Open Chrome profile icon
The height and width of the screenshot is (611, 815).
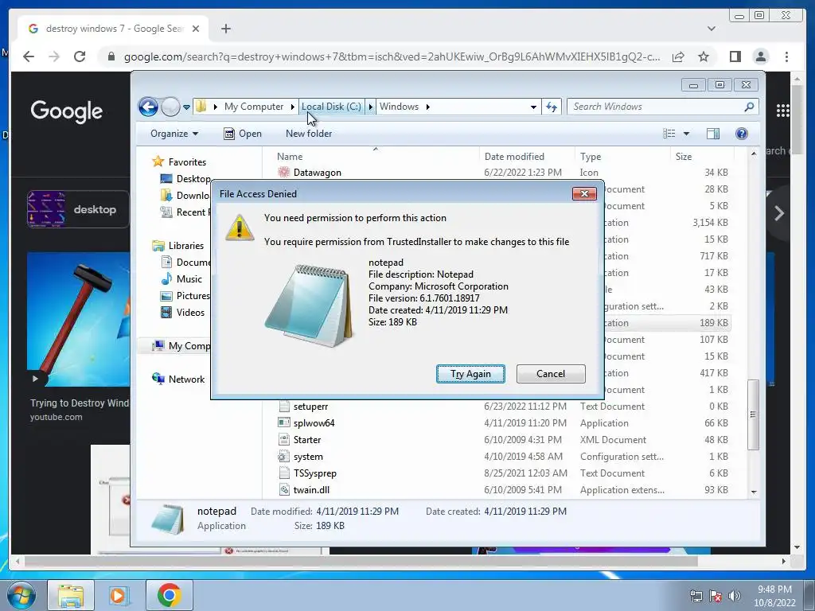point(761,56)
